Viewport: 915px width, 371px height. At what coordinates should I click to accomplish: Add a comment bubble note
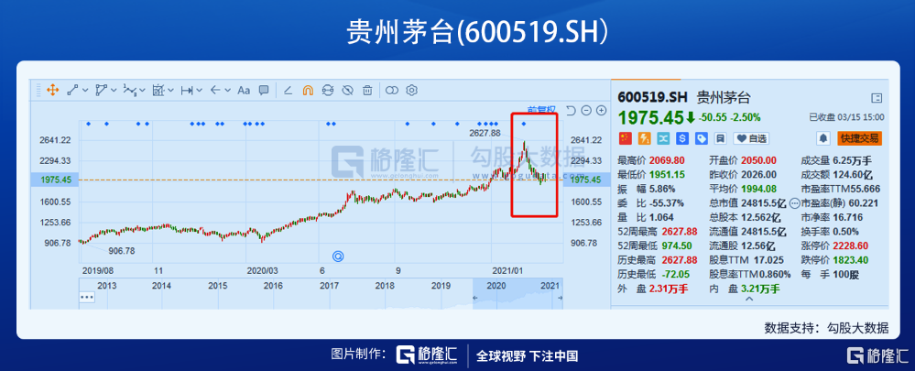pos(264,91)
